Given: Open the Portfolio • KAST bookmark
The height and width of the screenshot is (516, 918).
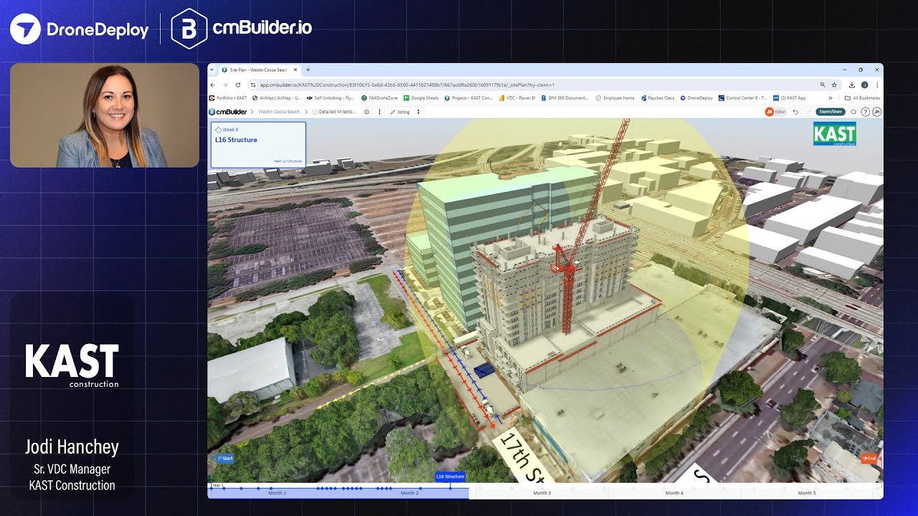Looking at the screenshot, I should (x=228, y=98).
